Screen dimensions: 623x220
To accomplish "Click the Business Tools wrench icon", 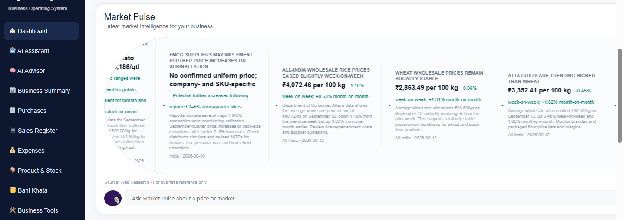I will [x=13, y=210].
